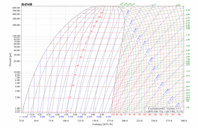Click the green 1.50 specific volume label
This screenshot has height=128, width=198.
click(x=188, y=35)
